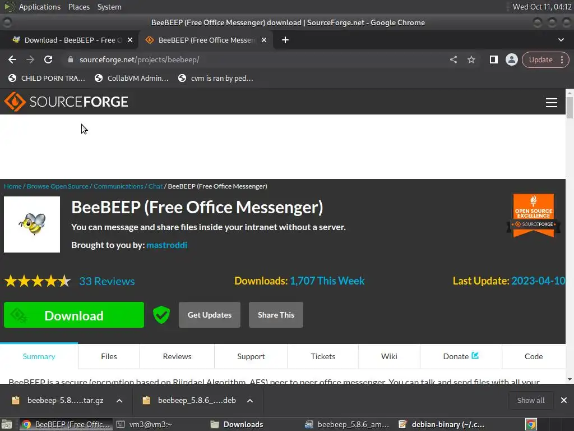Switch to beebeep_5.8.6 archive taskbar item
The image size is (574, 431).
click(348, 424)
